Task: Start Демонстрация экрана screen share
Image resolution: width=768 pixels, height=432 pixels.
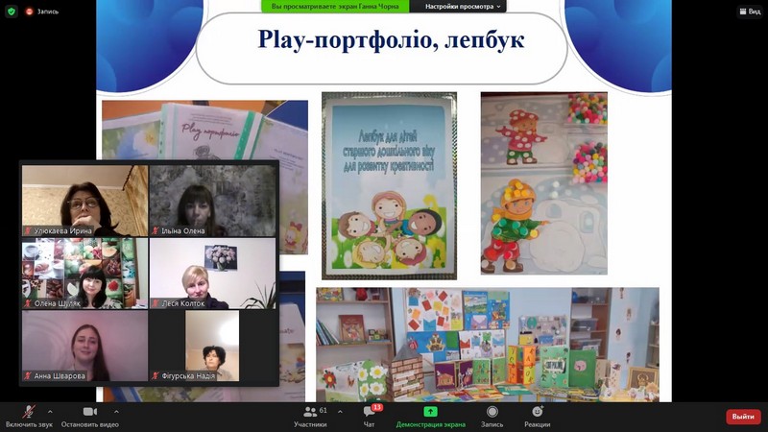Action: pos(430,417)
